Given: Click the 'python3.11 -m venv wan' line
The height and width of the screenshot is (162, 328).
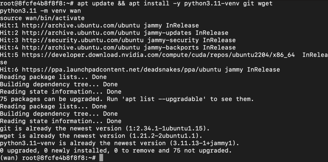Looking at the screenshot, I should (40, 11).
